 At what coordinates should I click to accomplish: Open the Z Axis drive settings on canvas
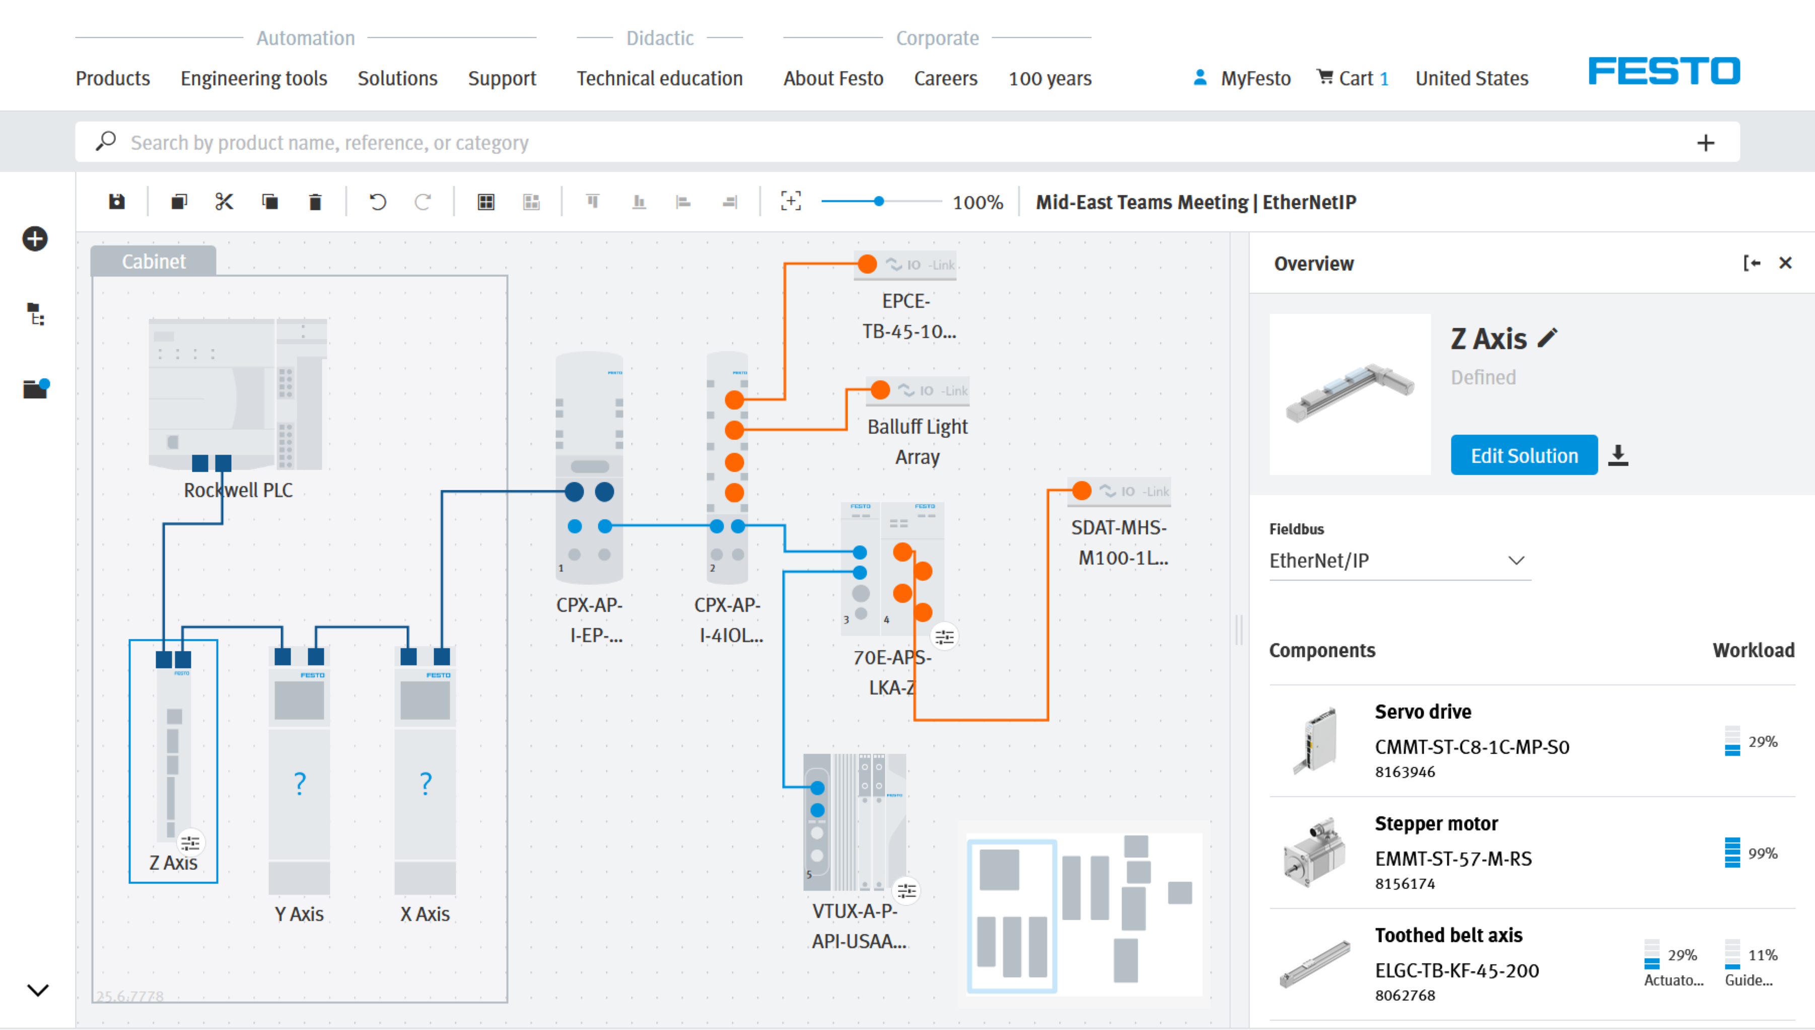pos(191,842)
